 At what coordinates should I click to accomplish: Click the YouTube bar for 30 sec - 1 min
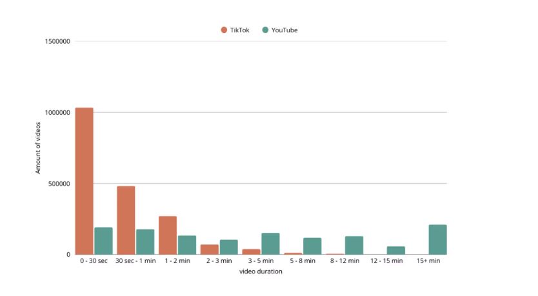[x=145, y=242]
